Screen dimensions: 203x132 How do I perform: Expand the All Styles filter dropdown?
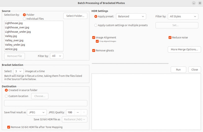click(183, 16)
